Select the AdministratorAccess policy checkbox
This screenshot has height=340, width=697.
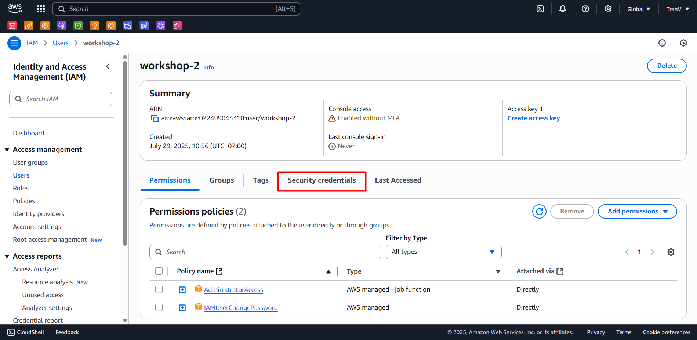pyautogui.click(x=159, y=289)
